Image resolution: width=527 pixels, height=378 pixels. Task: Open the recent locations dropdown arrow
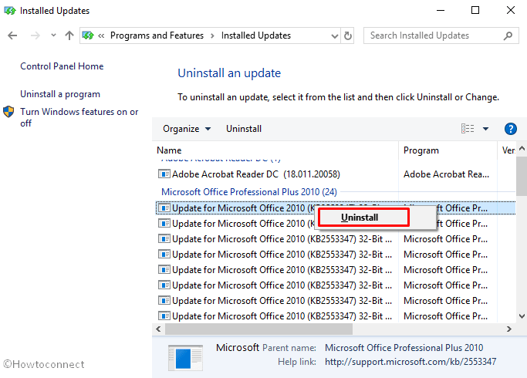[53, 35]
